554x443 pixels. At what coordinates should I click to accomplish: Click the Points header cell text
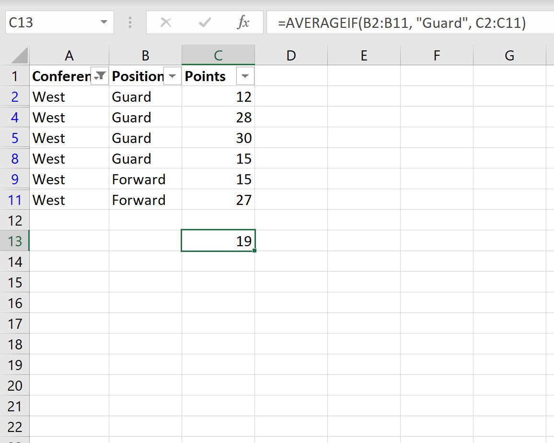click(205, 76)
